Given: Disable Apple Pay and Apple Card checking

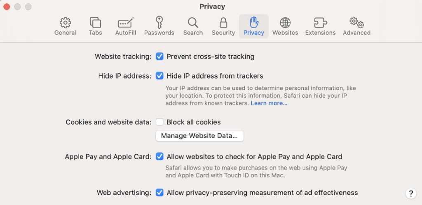Looking at the screenshot, I should tap(159, 156).
